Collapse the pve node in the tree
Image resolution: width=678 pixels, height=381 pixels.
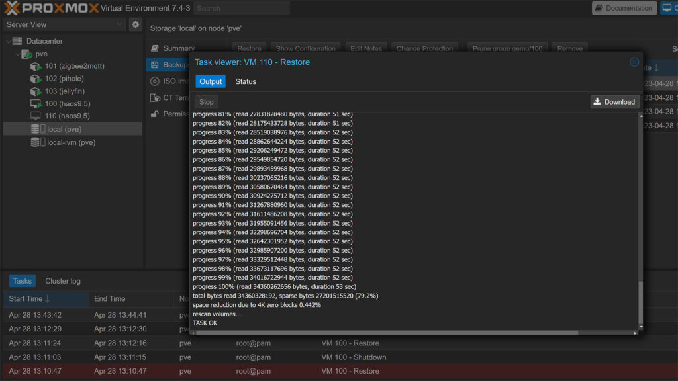pyautogui.click(x=18, y=53)
